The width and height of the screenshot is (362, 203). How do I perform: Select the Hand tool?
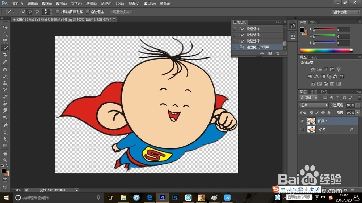(5, 153)
